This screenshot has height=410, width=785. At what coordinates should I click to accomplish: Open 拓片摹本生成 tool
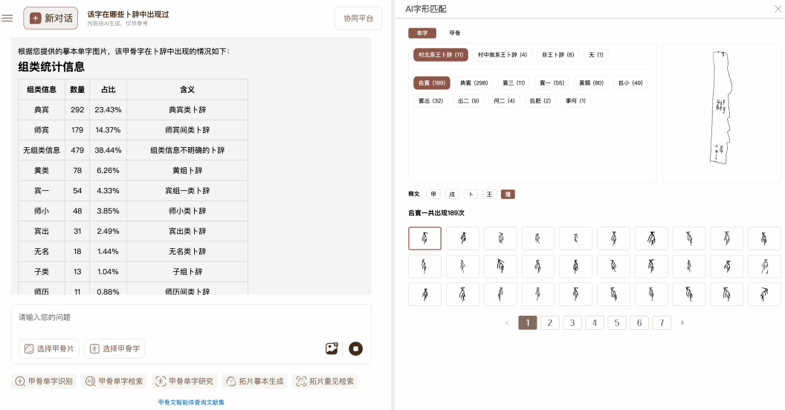point(254,381)
